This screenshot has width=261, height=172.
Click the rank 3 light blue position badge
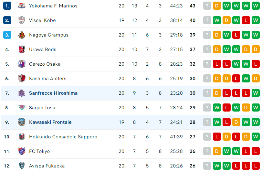point(7,35)
